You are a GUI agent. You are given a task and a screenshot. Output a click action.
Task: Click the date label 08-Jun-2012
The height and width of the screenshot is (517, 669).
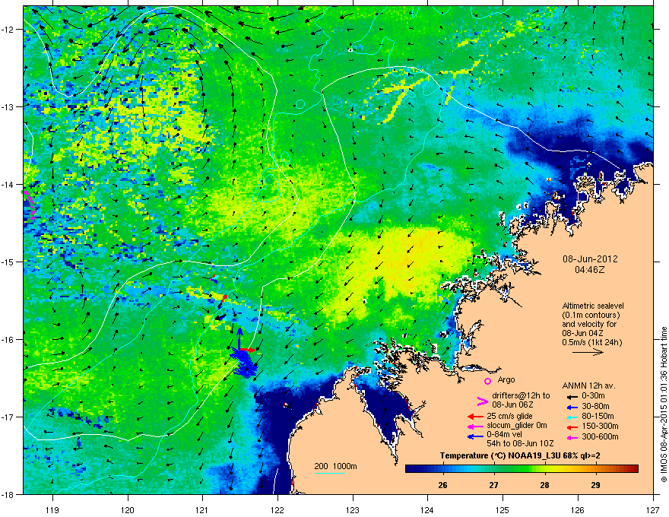click(590, 259)
